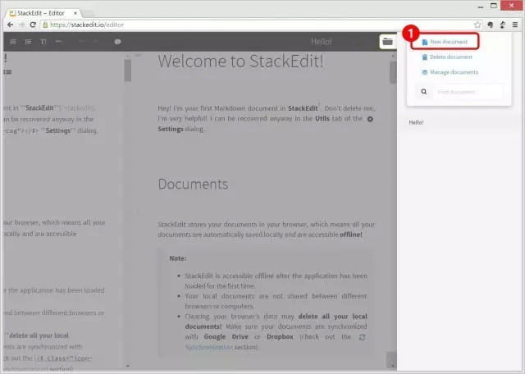Click the bold Dropbox text in note
This screenshot has height=374, width=525.
280,337
